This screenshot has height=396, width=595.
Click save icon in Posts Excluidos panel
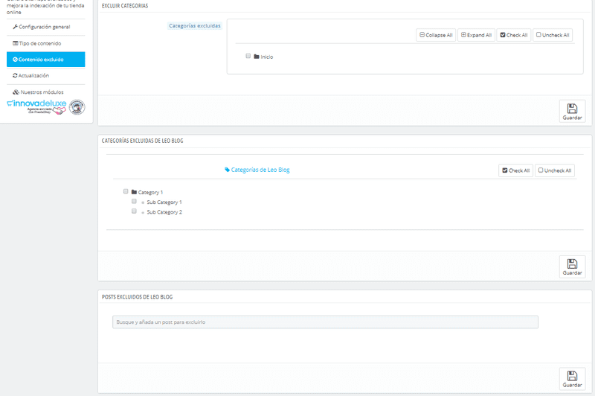pyautogui.click(x=572, y=376)
